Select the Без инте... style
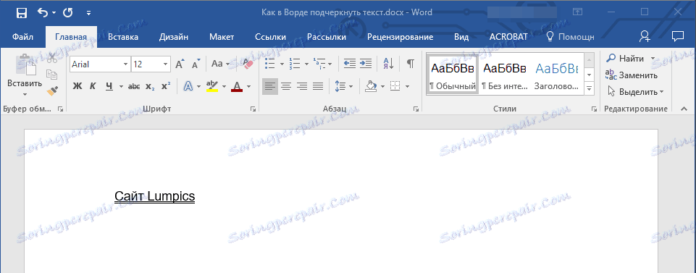Viewport: 696px width, 273px height. [505, 74]
